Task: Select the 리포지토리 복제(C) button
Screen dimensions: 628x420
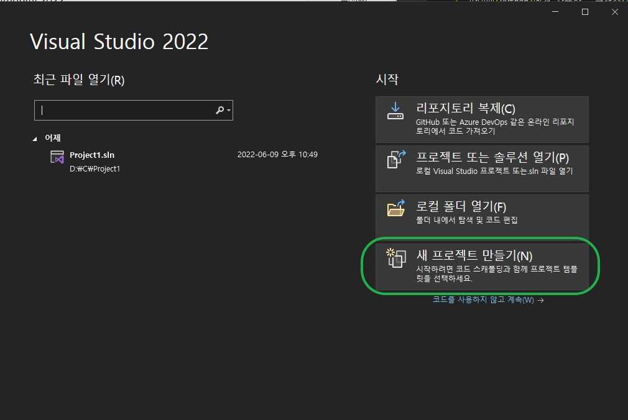Action: tap(482, 119)
